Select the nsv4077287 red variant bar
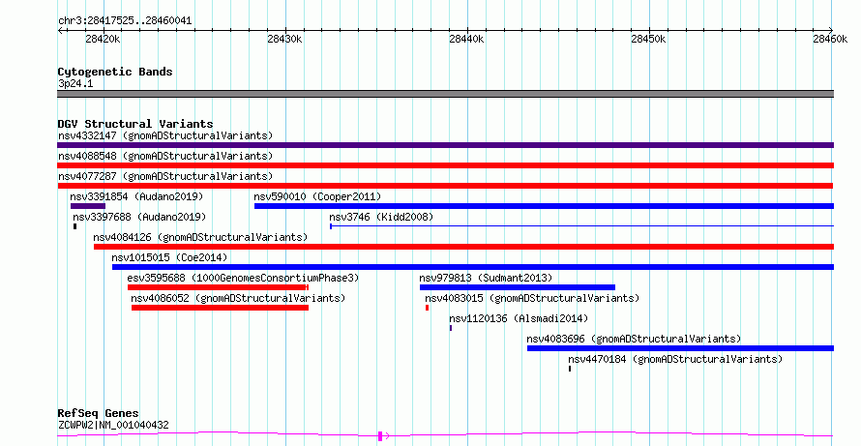The image size is (861, 446). click(445, 186)
